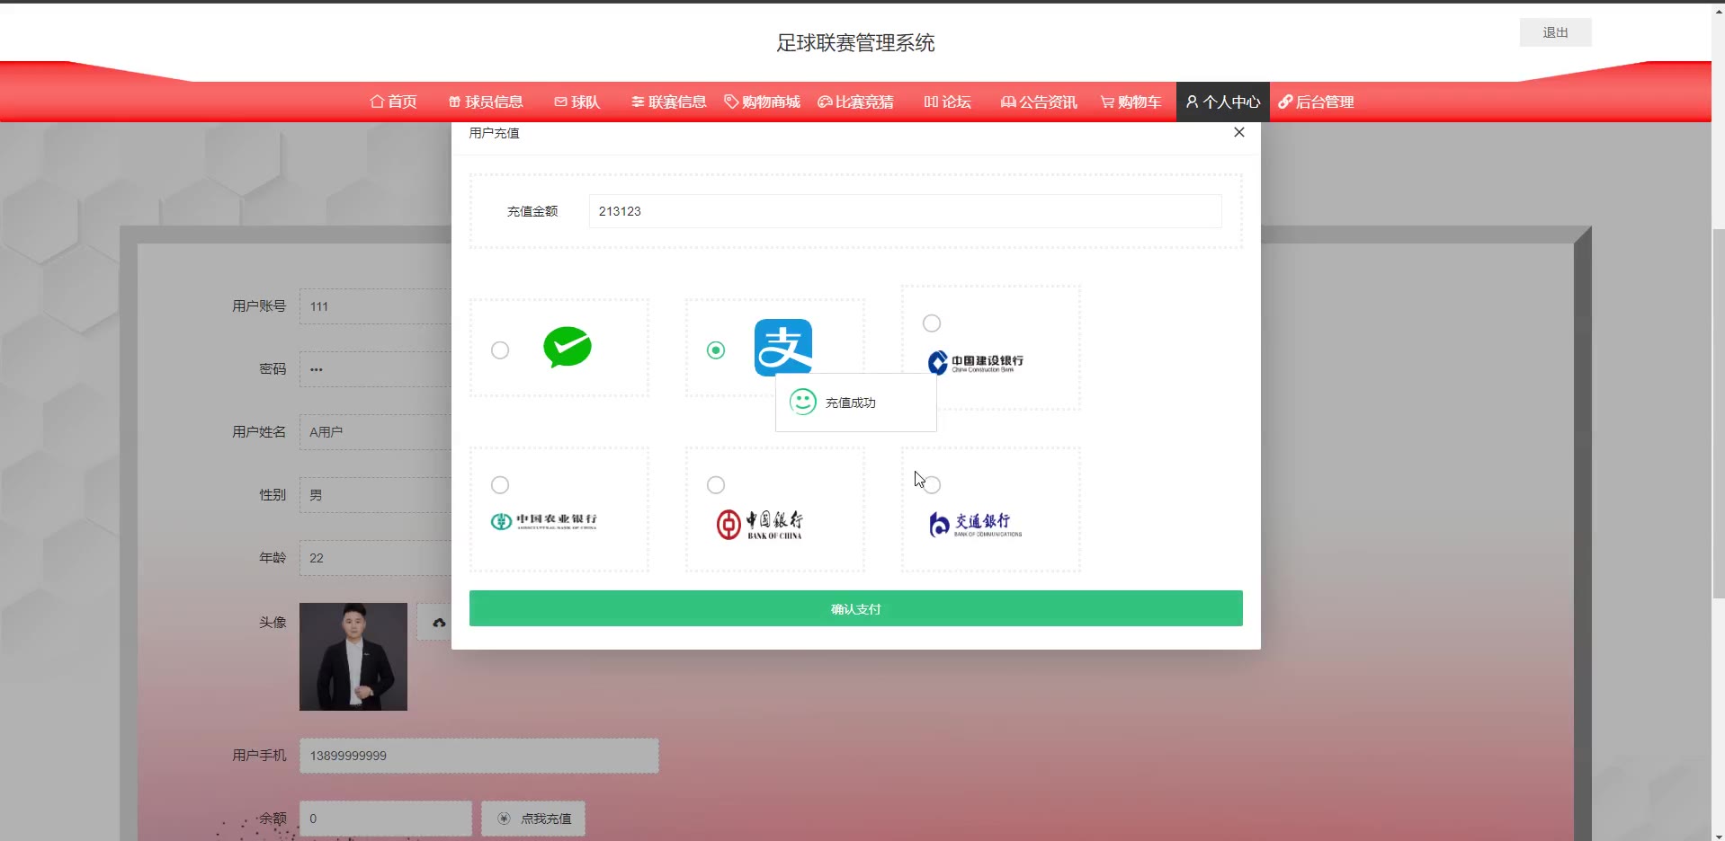Confirm payment with 确认支付 button

(856, 608)
